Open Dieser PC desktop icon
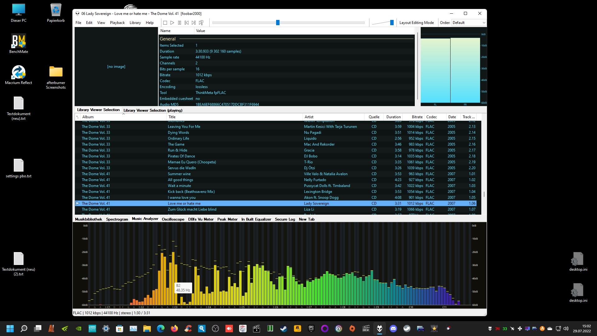The width and height of the screenshot is (597, 336). pos(19,13)
